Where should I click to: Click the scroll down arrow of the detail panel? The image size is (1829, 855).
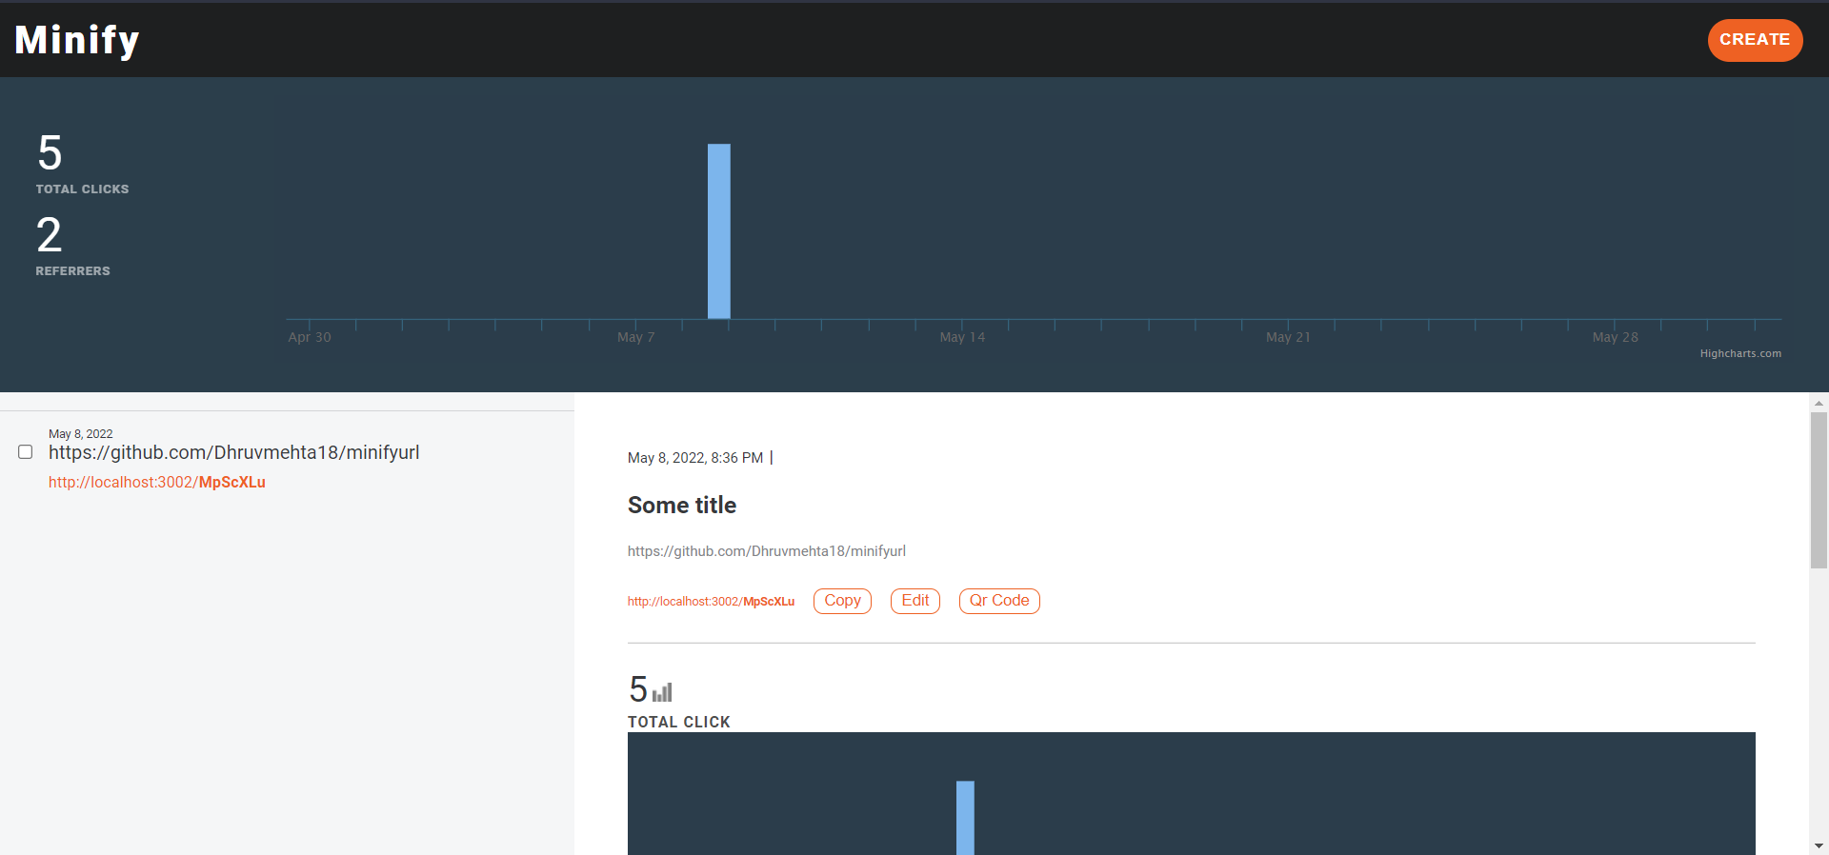(1819, 845)
